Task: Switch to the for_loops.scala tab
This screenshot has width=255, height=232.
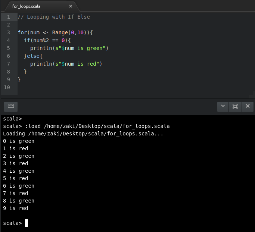Action: coord(26,6)
